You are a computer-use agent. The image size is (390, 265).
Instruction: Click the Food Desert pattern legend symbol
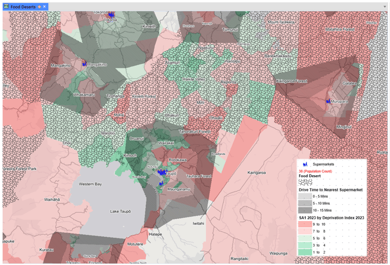pyautogui.click(x=305, y=182)
